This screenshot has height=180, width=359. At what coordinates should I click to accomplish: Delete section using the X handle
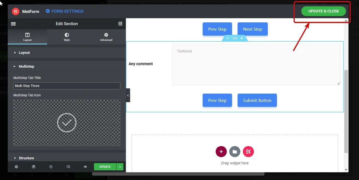242,38
